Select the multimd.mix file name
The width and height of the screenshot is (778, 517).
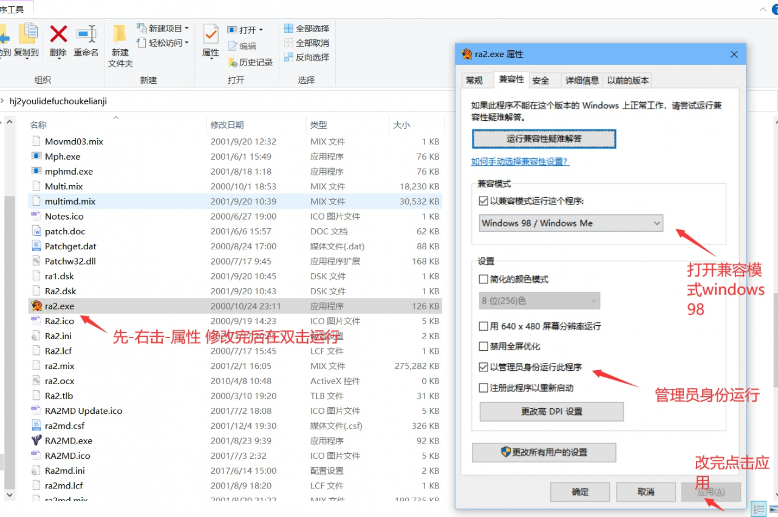(70, 201)
